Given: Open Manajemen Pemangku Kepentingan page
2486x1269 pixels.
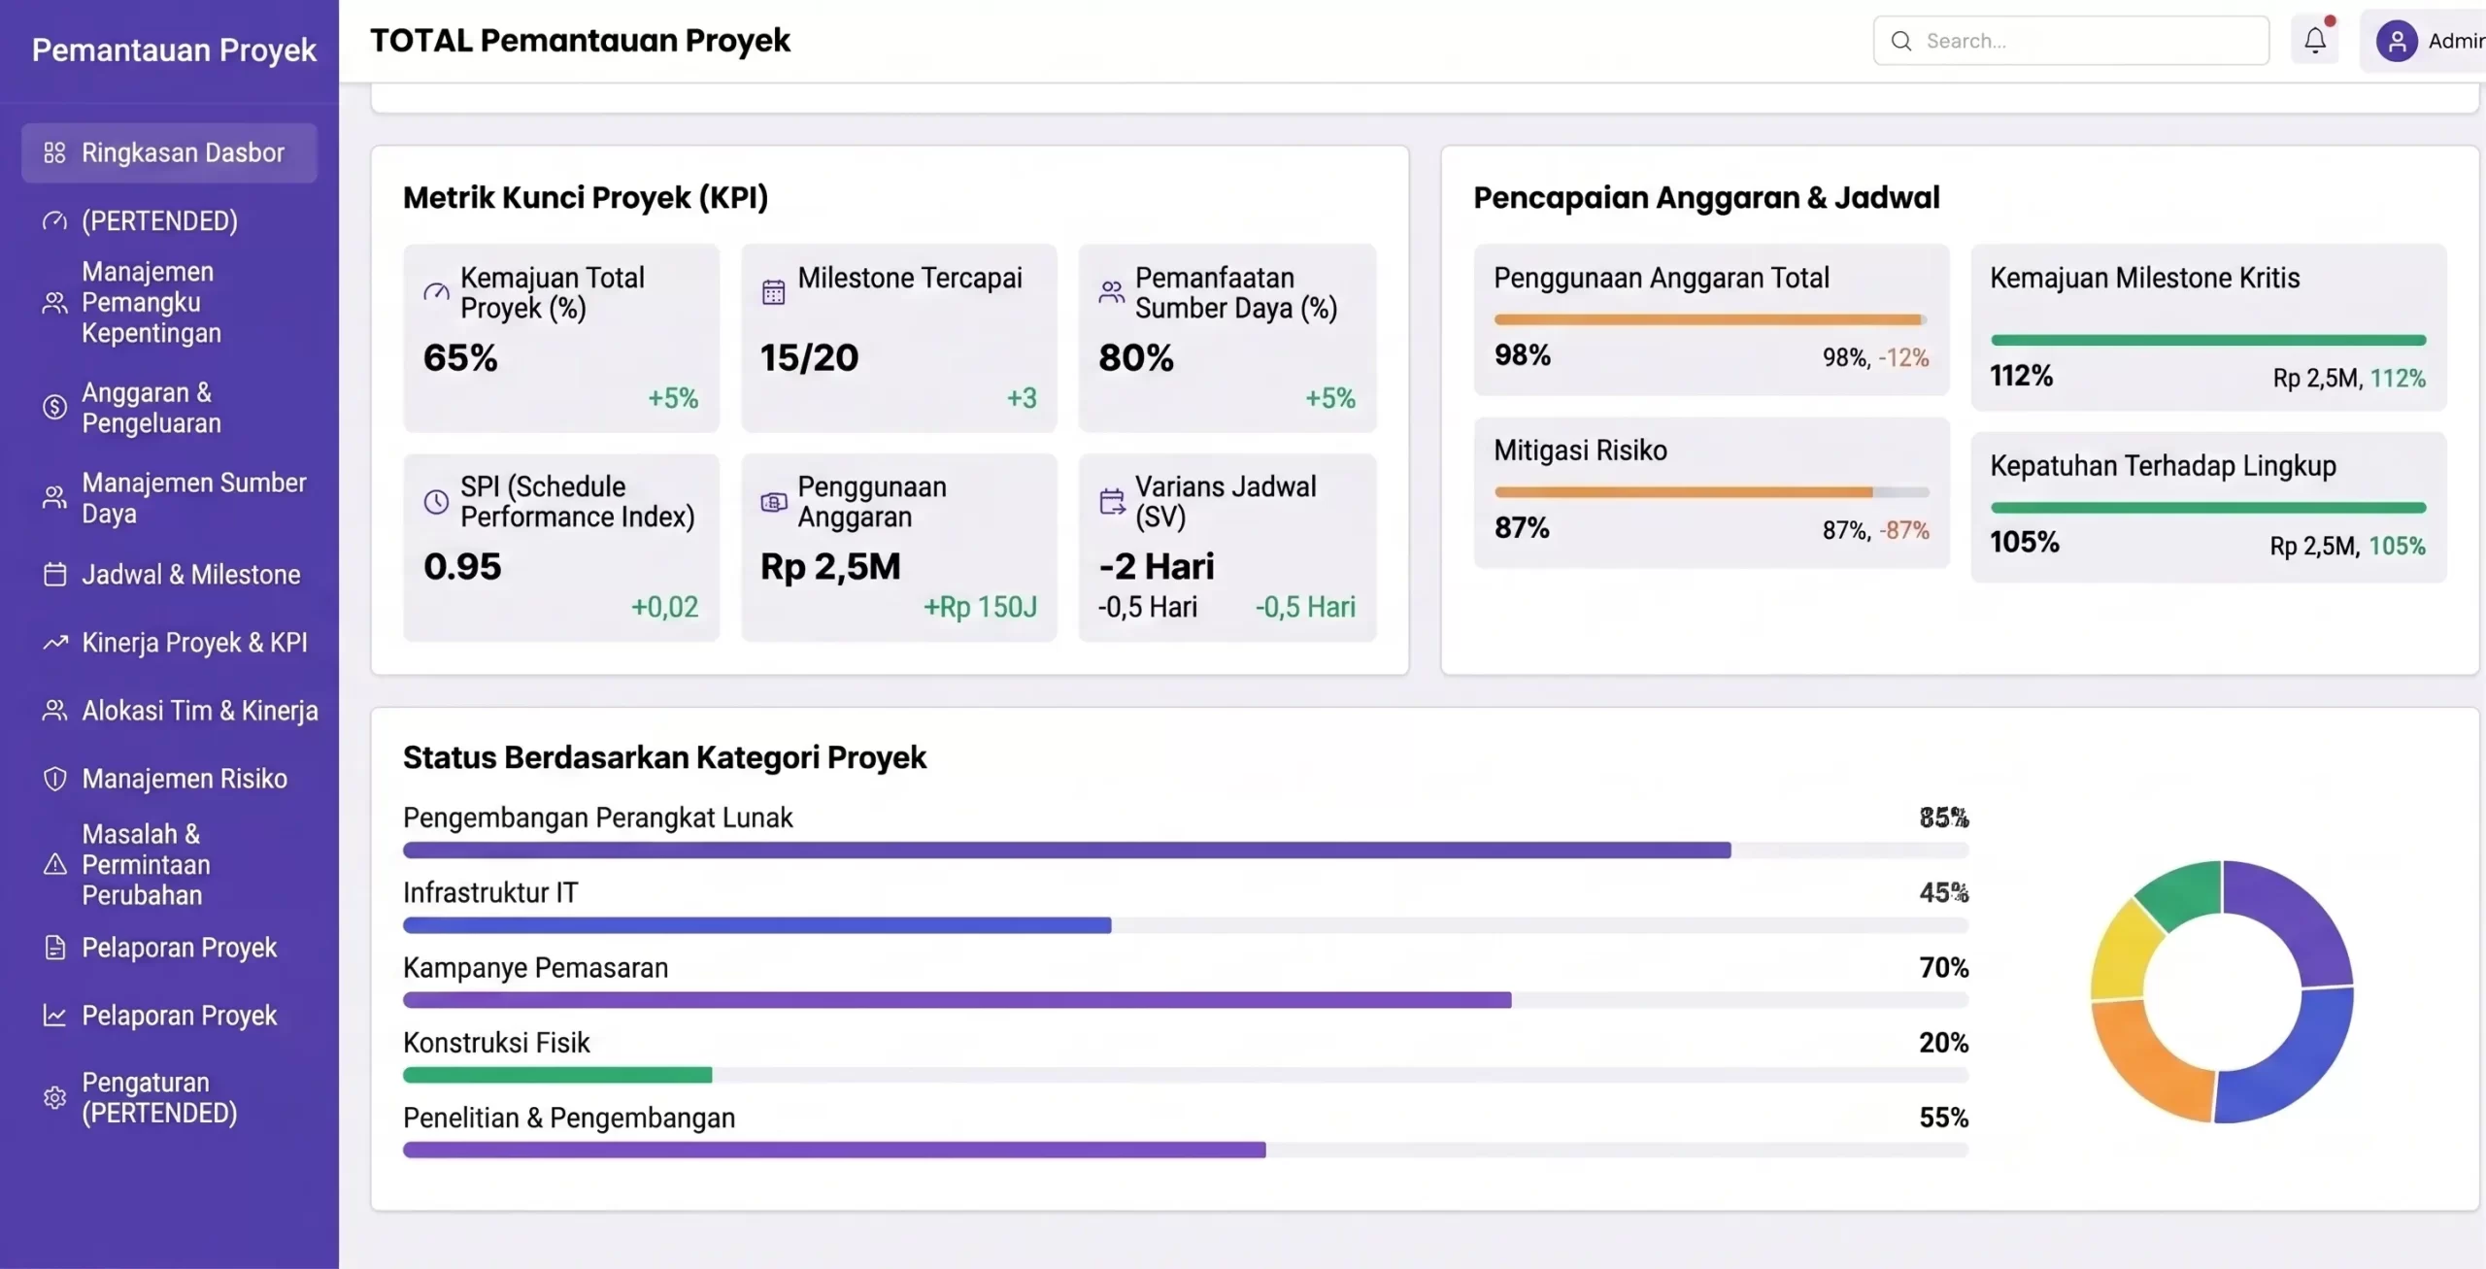Looking at the screenshot, I should point(169,303).
